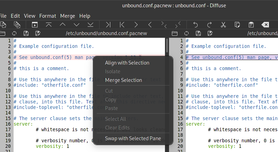Save As for the left pane file

[38, 33]
